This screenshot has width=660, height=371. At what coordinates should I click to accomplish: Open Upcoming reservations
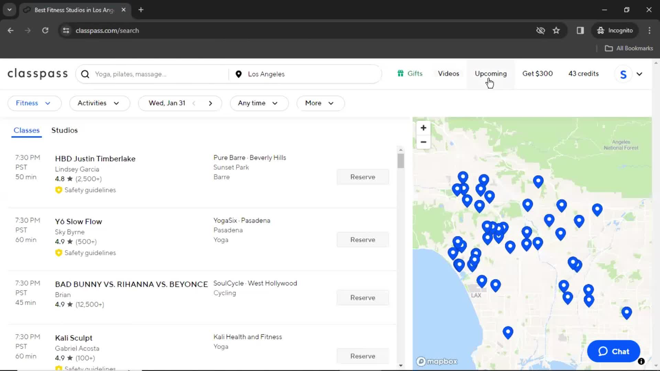[x=491, y=74]
